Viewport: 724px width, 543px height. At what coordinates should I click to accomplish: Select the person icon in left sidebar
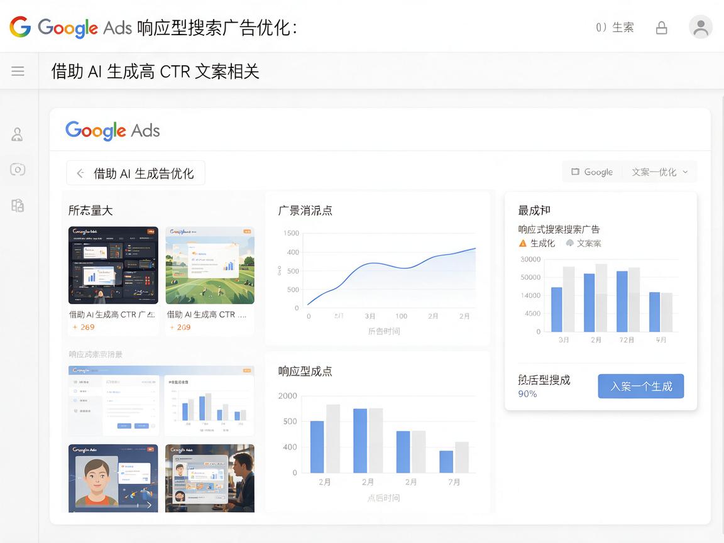pos(17,134)
